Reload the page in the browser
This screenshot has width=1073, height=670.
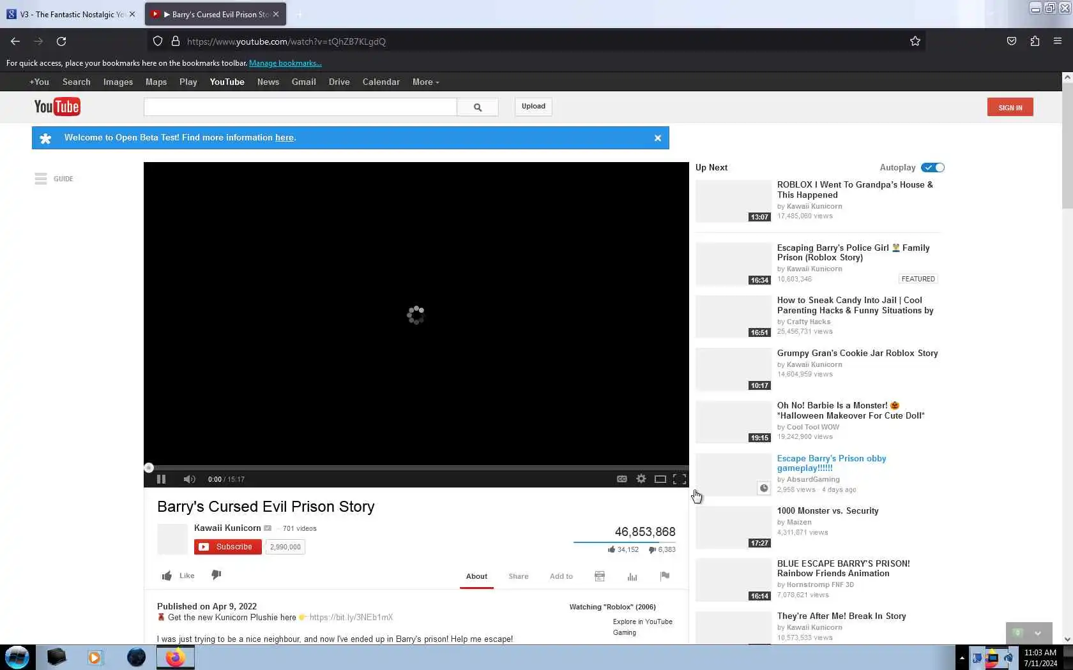pos(61,41)
